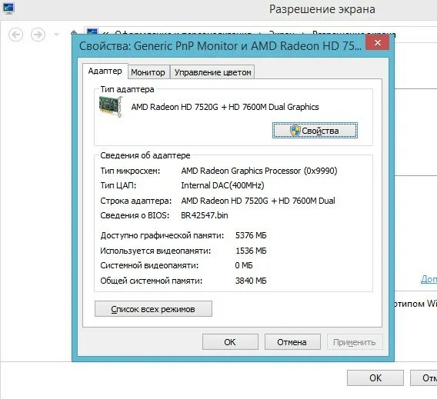Click the Доступно графической памяти label

(x=162, y=235)
